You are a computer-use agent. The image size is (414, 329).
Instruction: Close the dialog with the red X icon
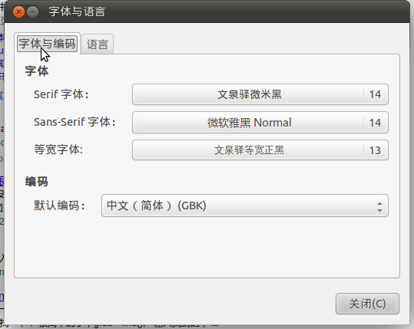pos(18,12)
